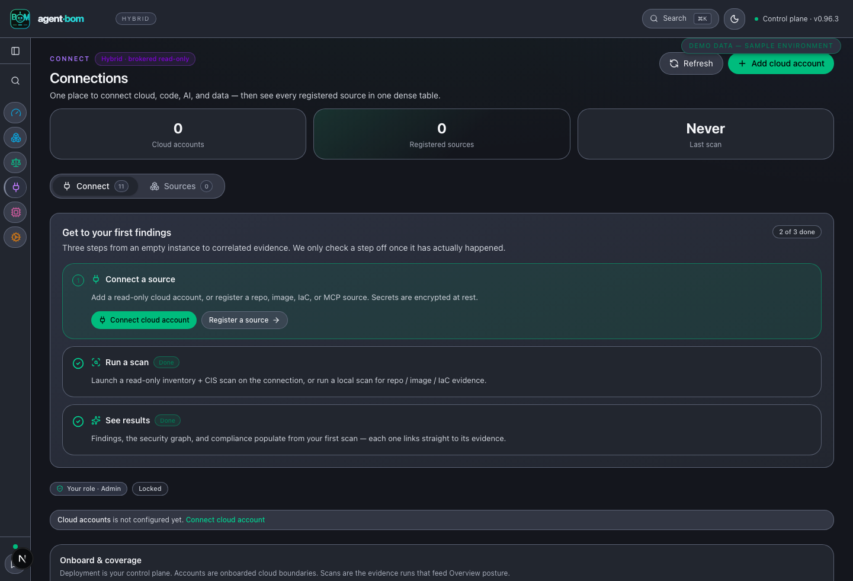
Task: Toggle dark mode moon icon
Action: 735,18
